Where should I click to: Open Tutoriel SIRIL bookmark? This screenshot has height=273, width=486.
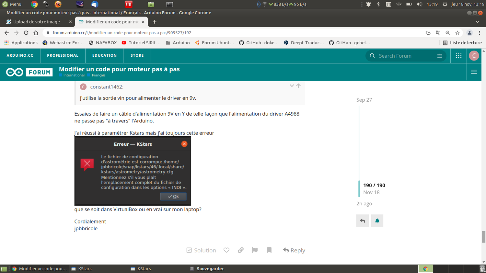tap(141, 43)
